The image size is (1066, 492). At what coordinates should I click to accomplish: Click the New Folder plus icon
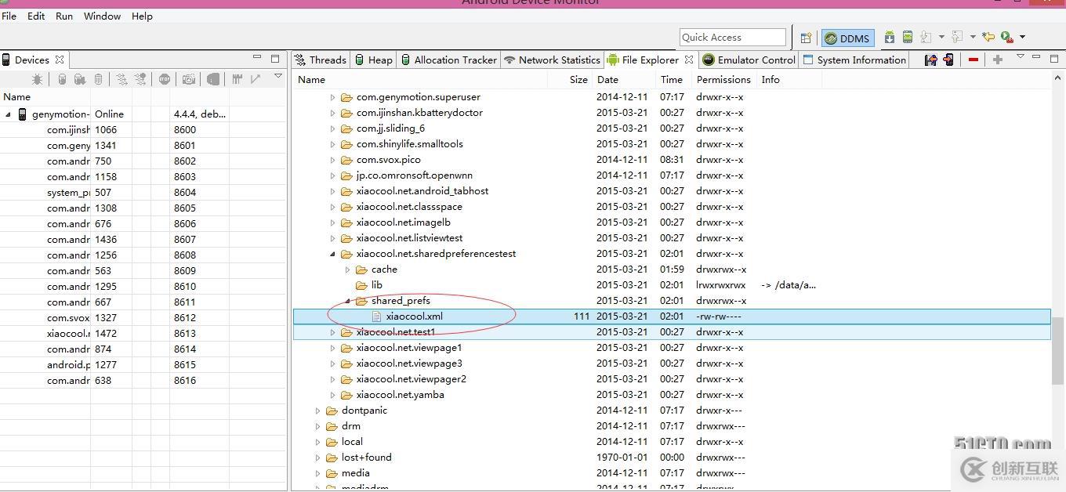[998, 60]
